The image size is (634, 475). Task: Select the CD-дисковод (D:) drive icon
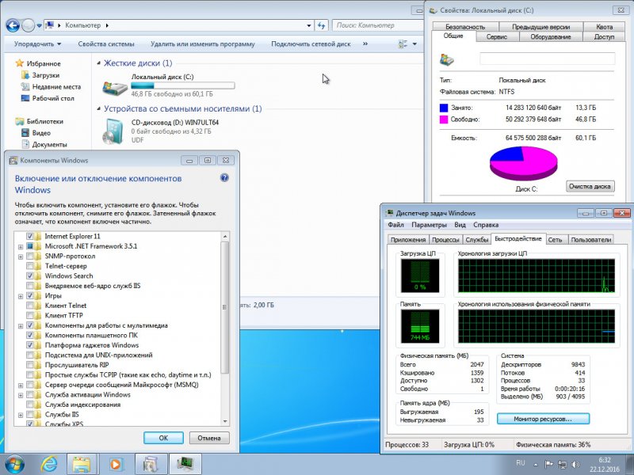point(113,131)
